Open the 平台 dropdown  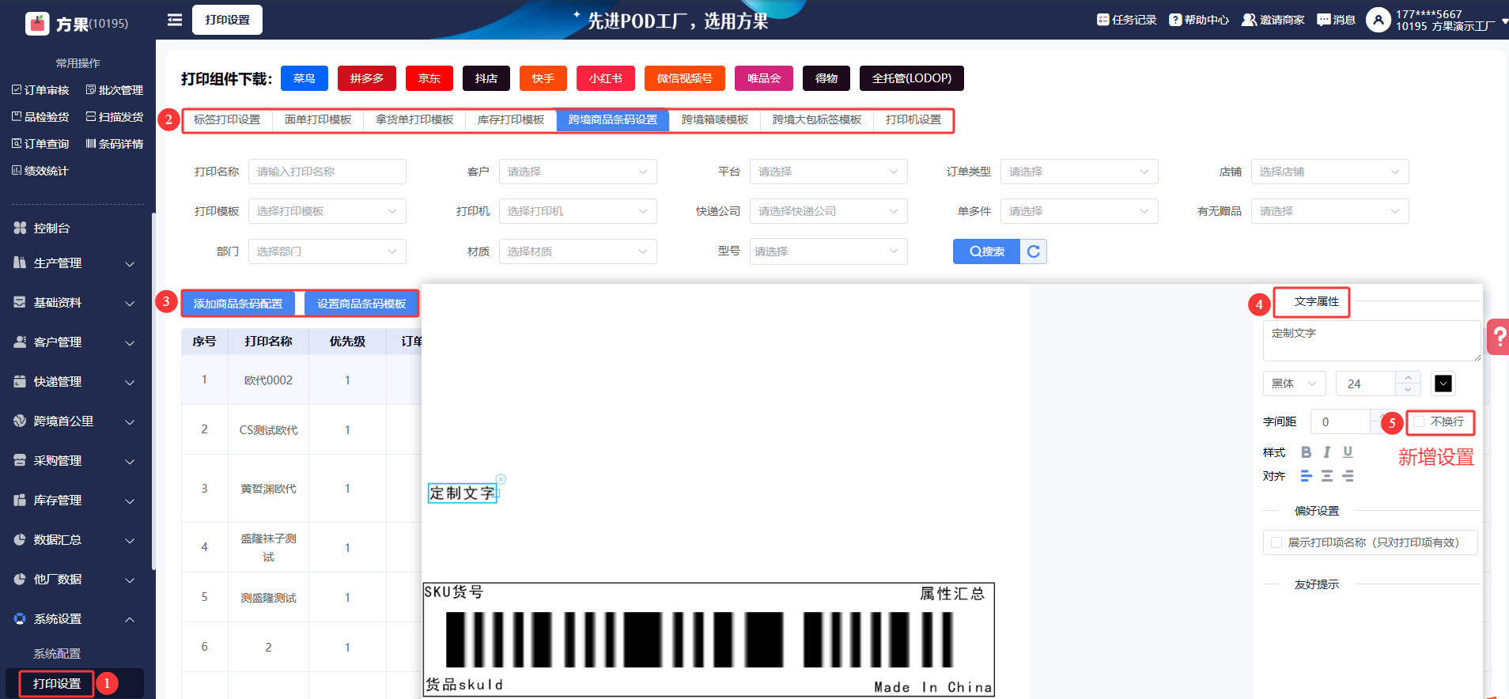[x=829, y=172]
